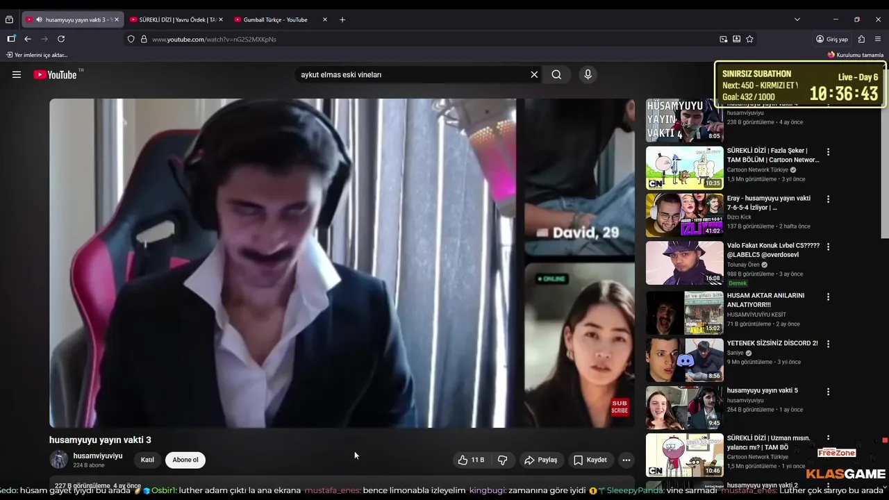Screen dimensions: 889x500
Task: Open tracking protection shield icon
Action: pos(131,39)
